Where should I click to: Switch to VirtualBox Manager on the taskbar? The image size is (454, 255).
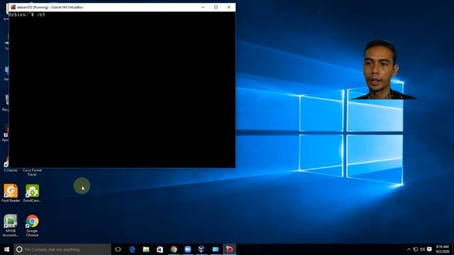[x=201, y=249]
